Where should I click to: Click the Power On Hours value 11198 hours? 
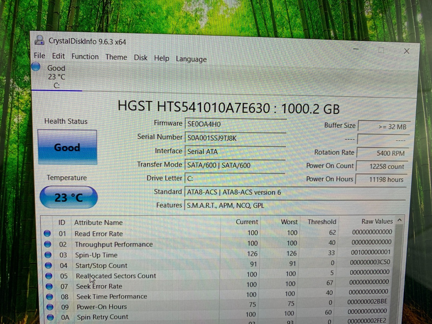381,180
